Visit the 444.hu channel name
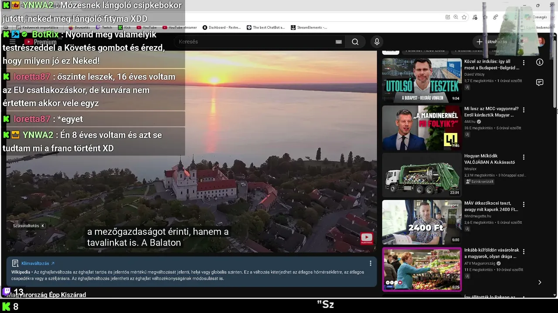The image size is (558, 313). [x=470, y=122]
